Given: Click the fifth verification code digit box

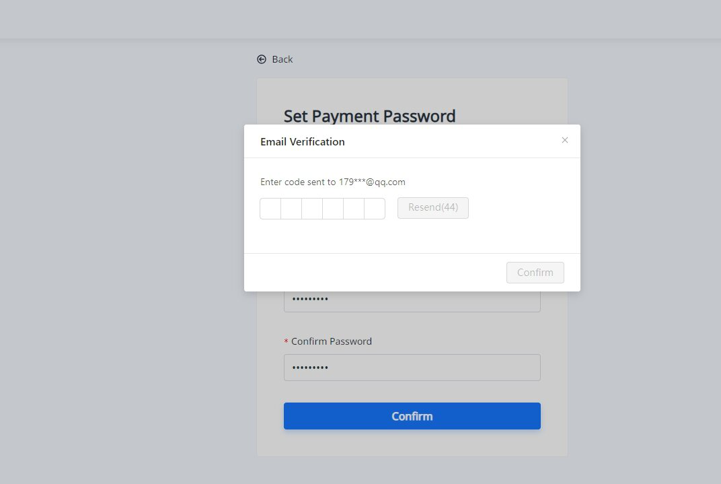Looking at the screenshot, I should coord(354,209).
